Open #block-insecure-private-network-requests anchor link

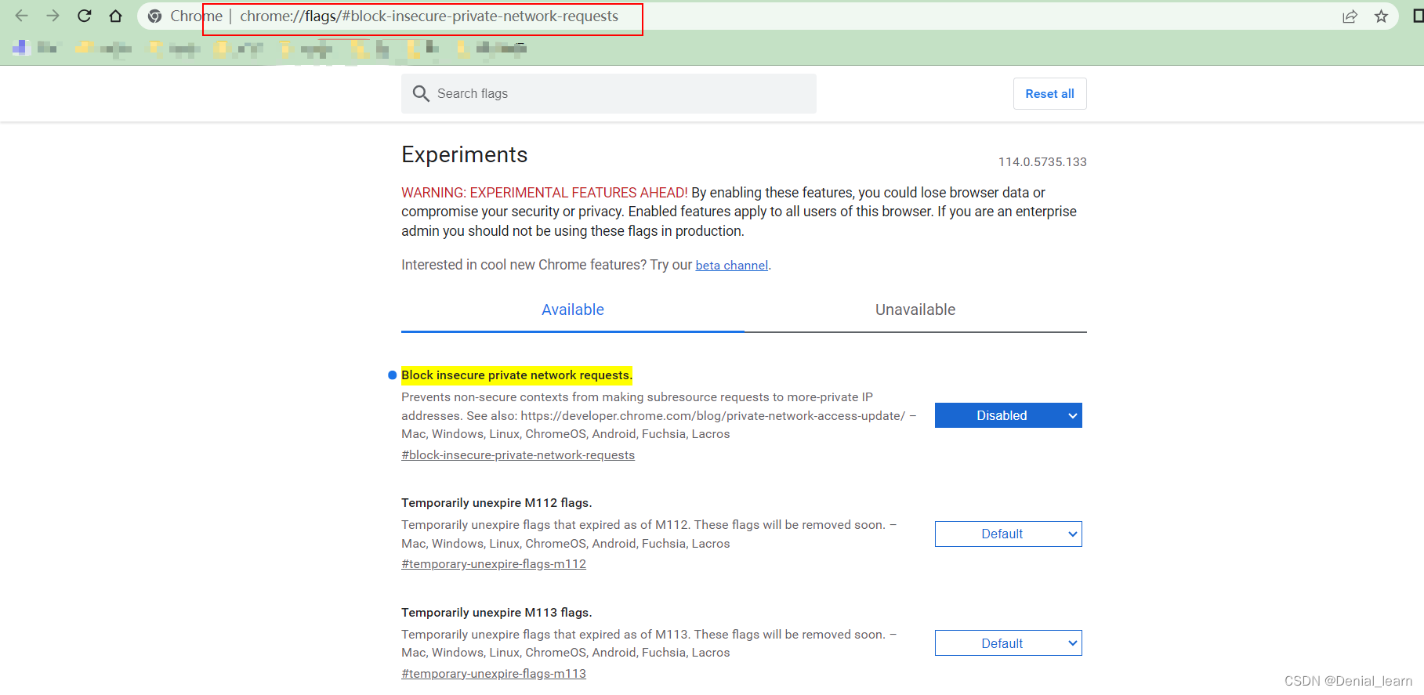point(518,455)
